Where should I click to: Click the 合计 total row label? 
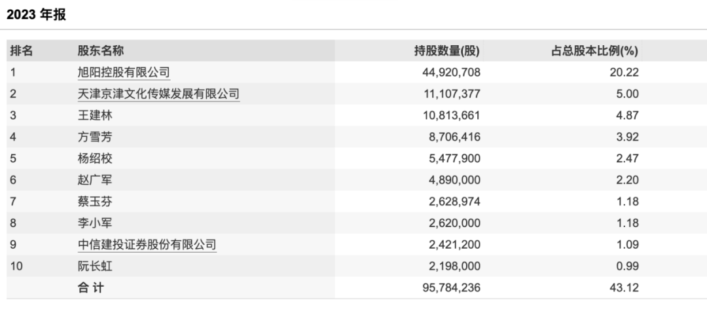click(x=90, y=287)
